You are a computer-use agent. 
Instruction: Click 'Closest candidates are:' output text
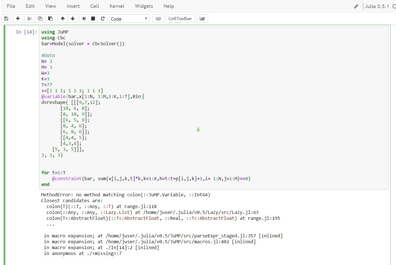coord(72,200)
